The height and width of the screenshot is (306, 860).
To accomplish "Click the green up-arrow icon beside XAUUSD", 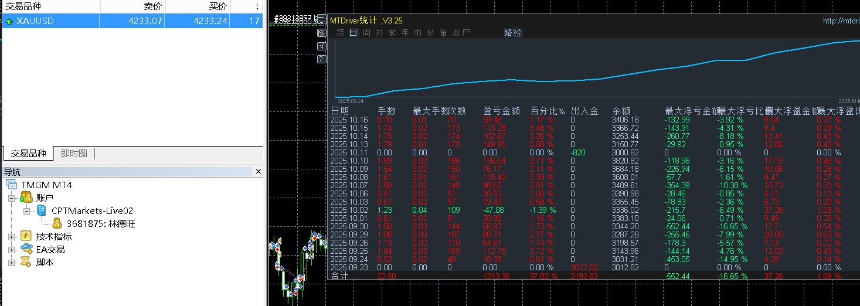I will (9, 21).
